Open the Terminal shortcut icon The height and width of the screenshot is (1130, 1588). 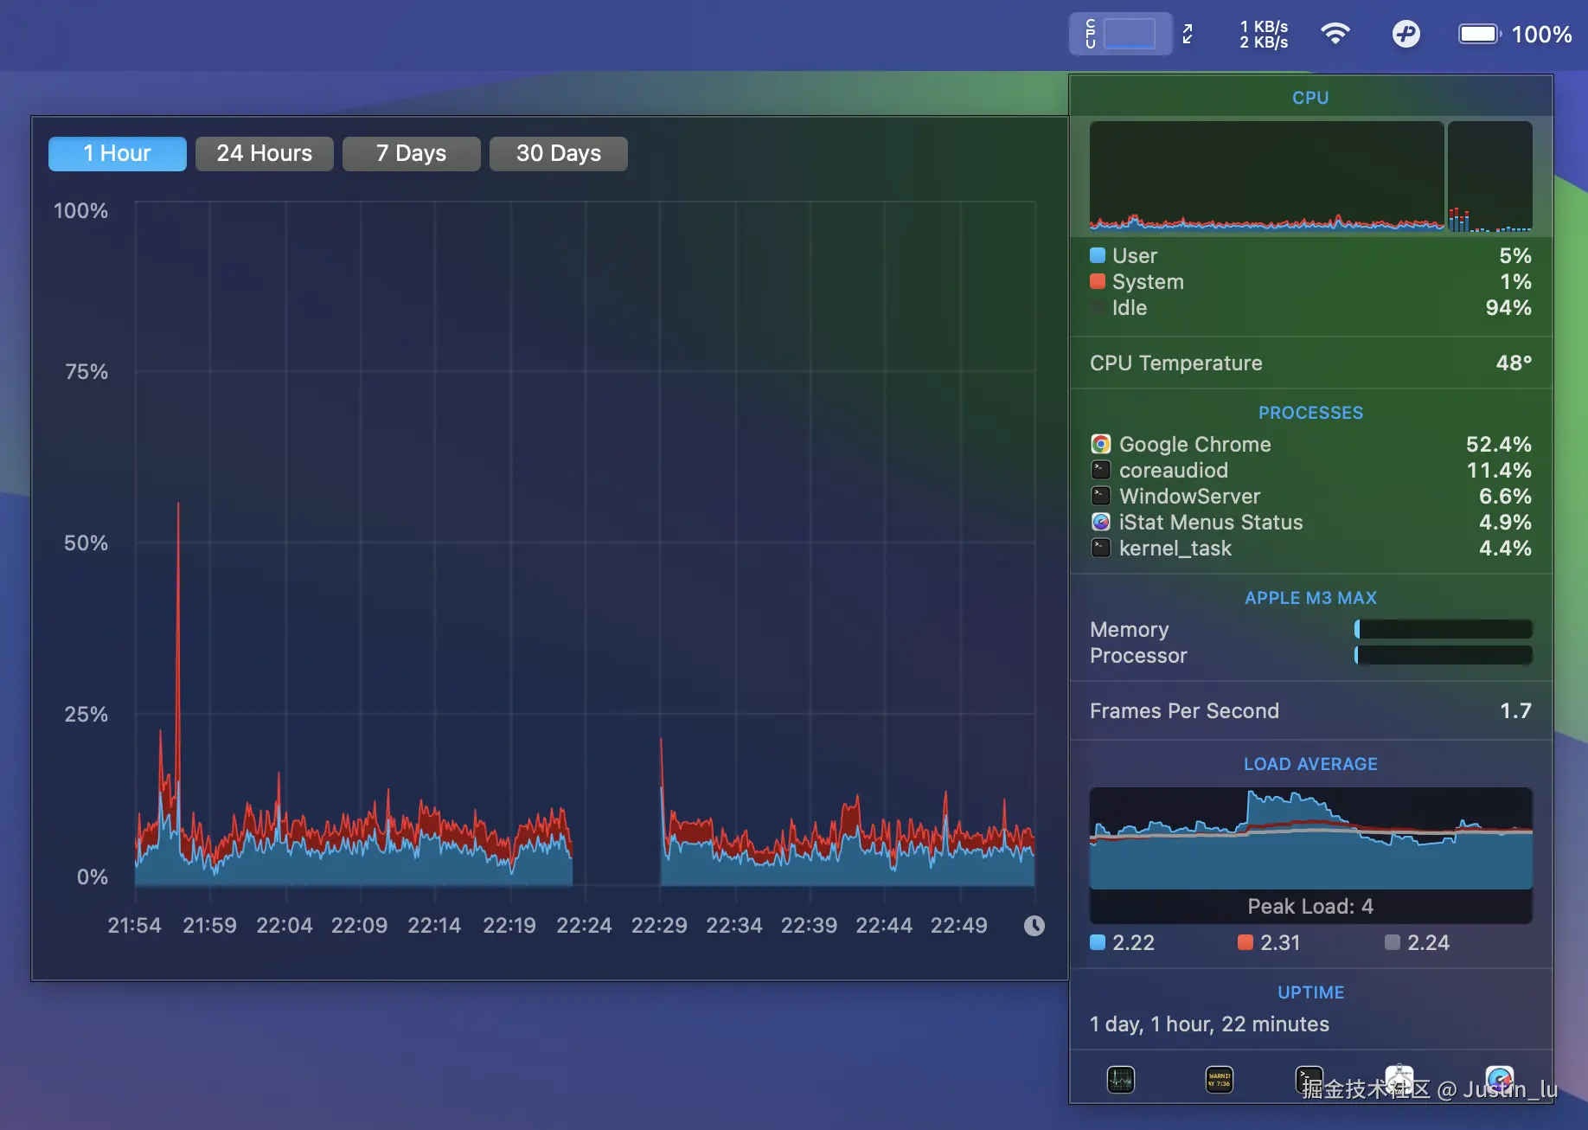[1309, 1080]
